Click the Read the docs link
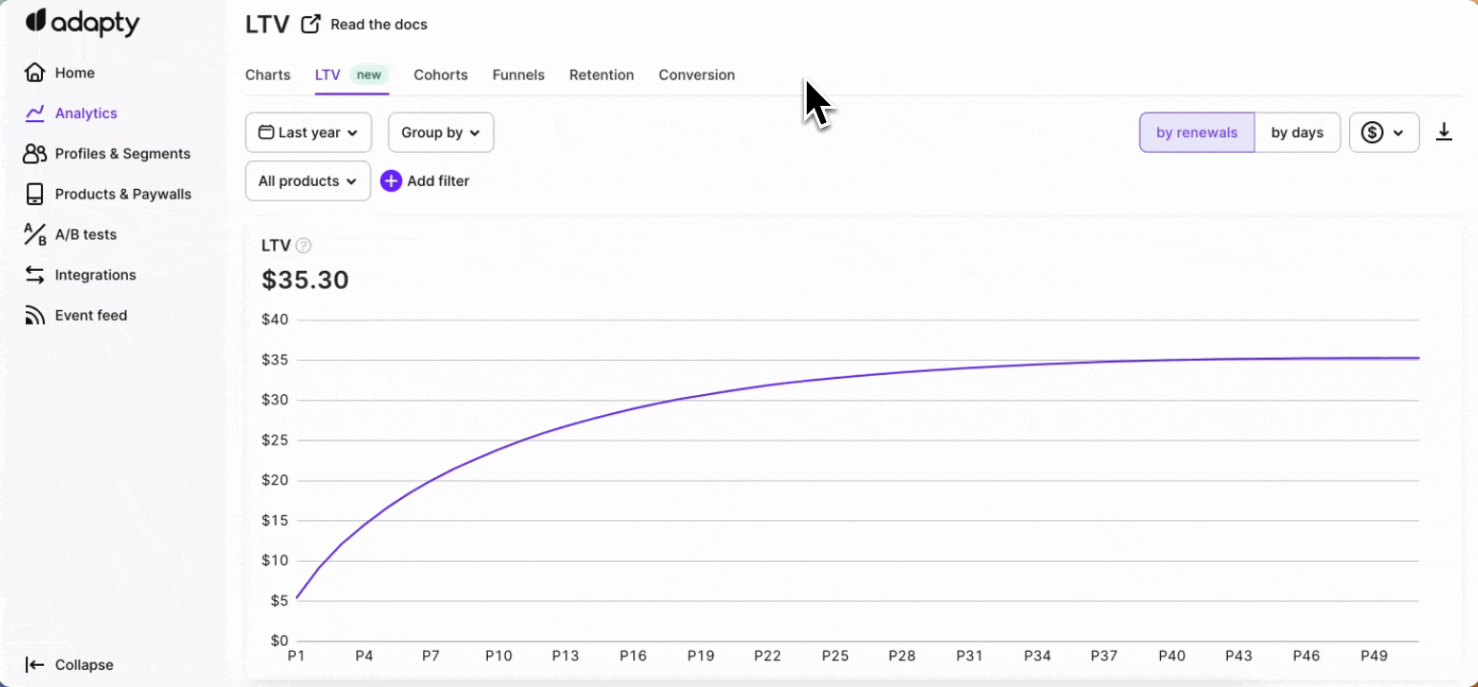 pyautogui.click(x=378, y=25)
